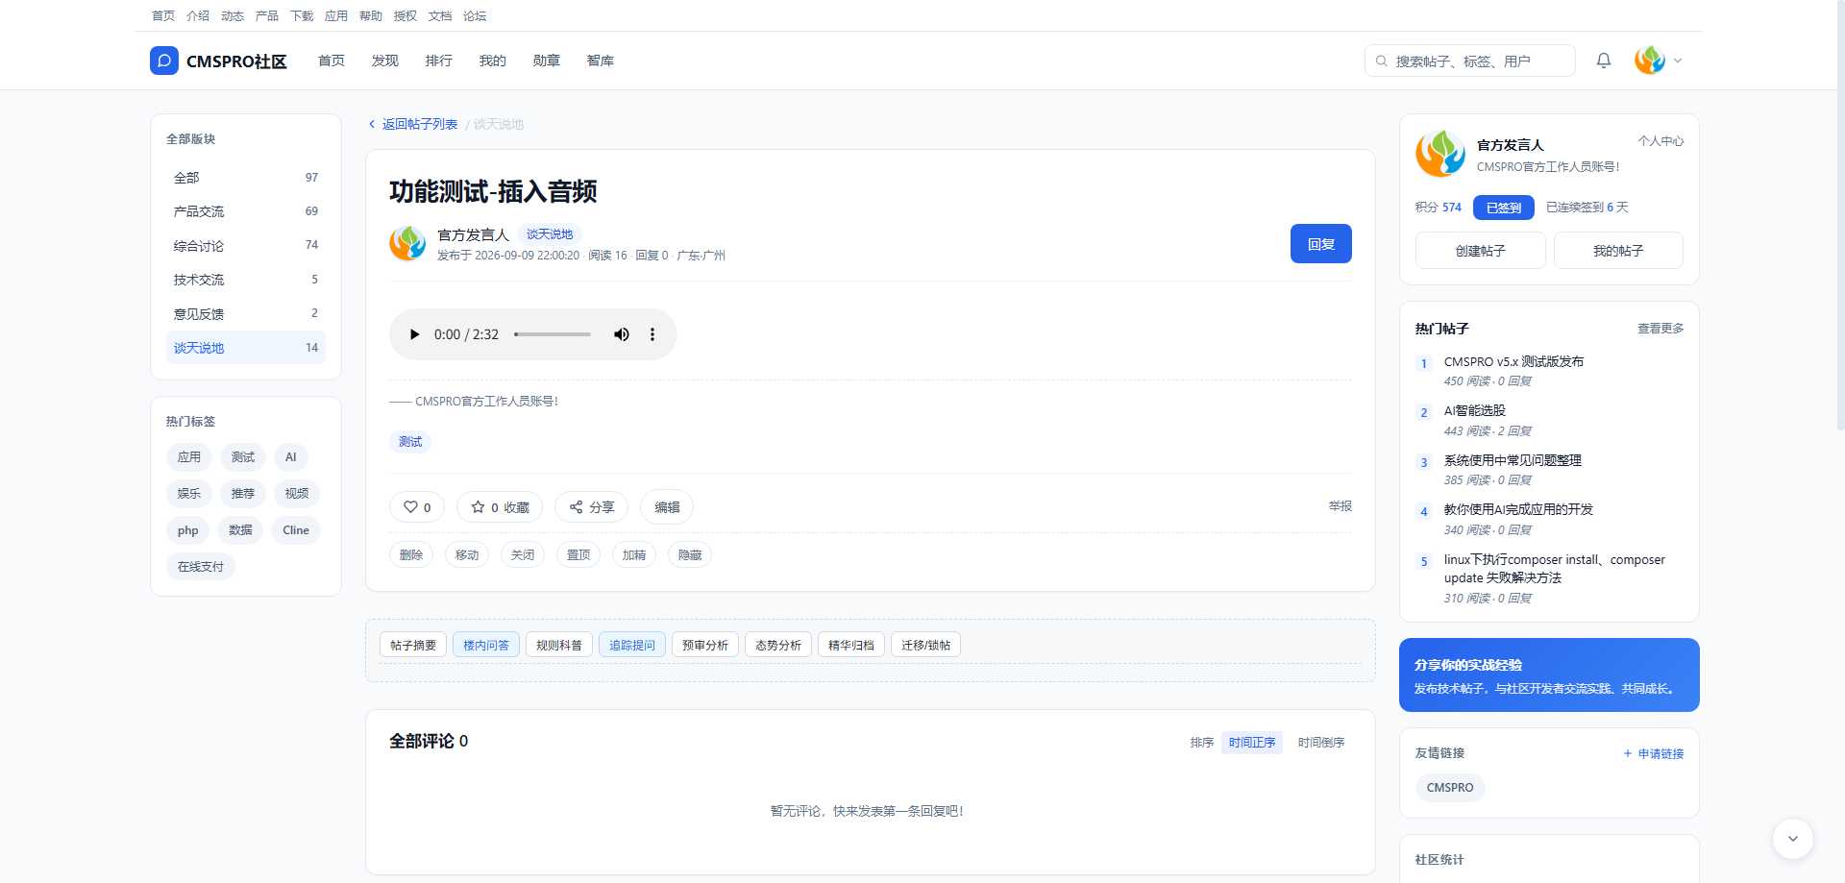
Task: Open the 发现 nav menu item
Action: (x=385, y=61)
